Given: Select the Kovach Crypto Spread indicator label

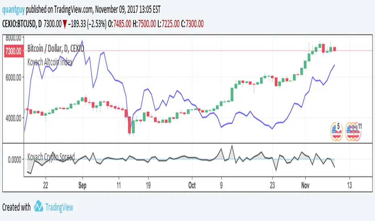Looking at the screenshot, I should pos(51,157).
